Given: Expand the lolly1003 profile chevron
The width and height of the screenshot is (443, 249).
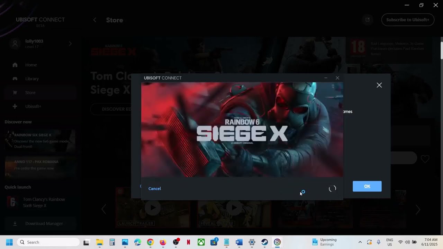Looking at the screenshot, I should coord(70,44).
